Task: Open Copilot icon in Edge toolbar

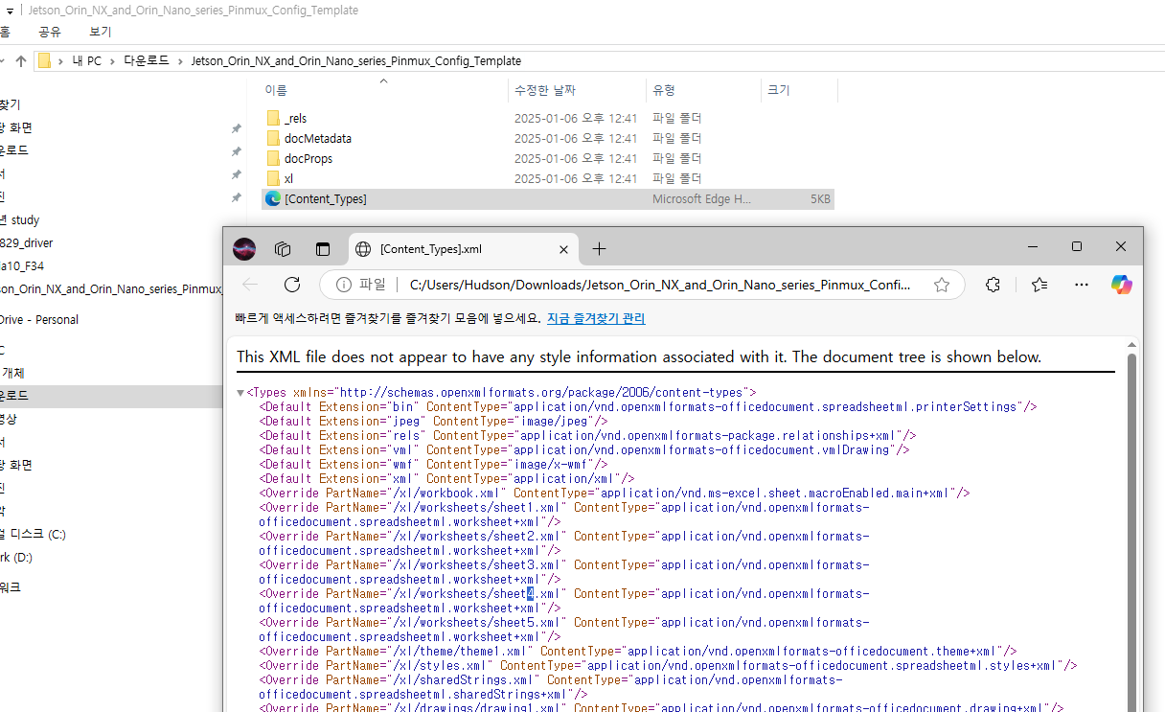Action: coord(1122,285)
